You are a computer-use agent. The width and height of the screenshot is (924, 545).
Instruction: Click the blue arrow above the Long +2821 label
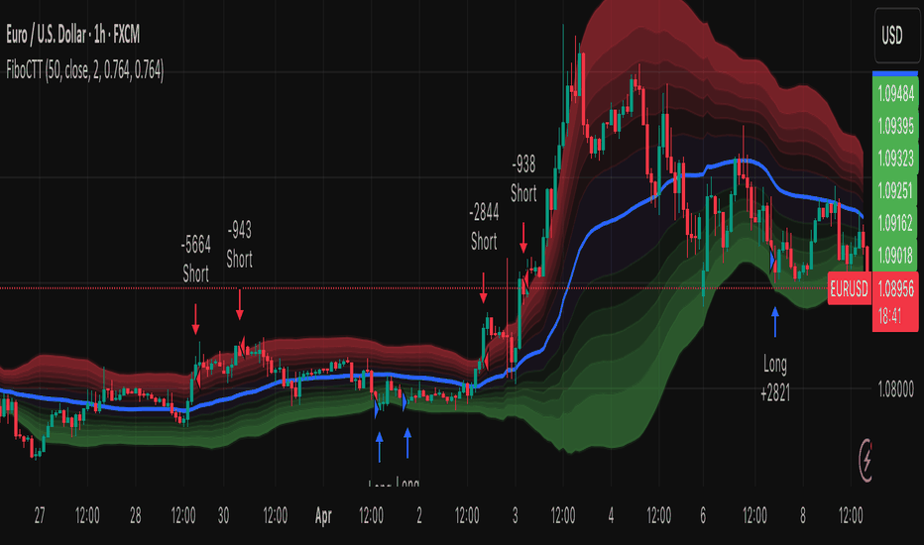[775, 320]
